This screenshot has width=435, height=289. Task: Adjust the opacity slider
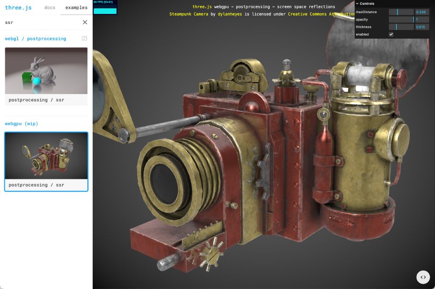click(401, 20)
